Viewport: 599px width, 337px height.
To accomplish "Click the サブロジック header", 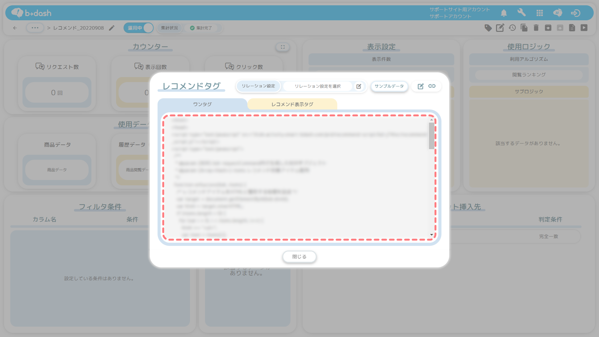I will [529, 91].
